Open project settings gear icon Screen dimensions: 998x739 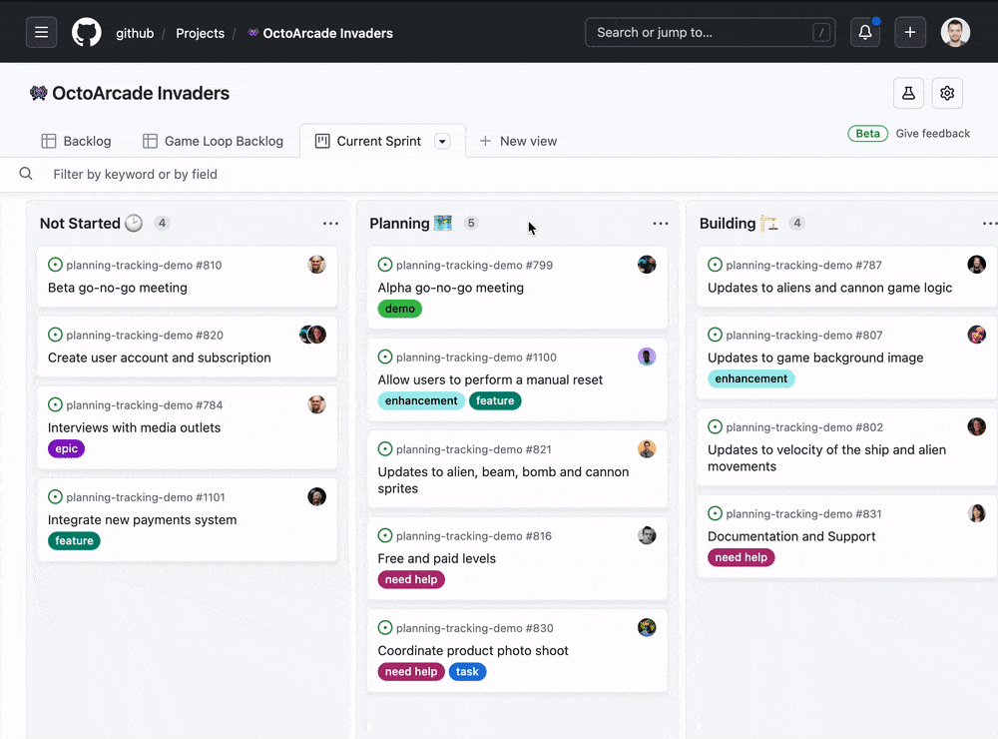[x=947, y=93]
